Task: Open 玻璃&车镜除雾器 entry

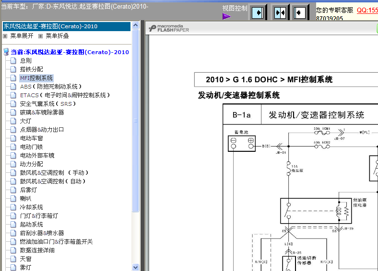Action: 42,113
